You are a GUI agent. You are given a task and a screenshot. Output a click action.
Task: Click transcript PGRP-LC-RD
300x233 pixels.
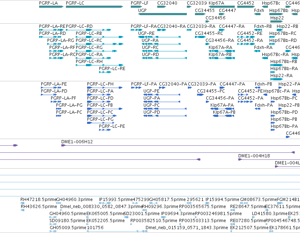pos(79,26)
